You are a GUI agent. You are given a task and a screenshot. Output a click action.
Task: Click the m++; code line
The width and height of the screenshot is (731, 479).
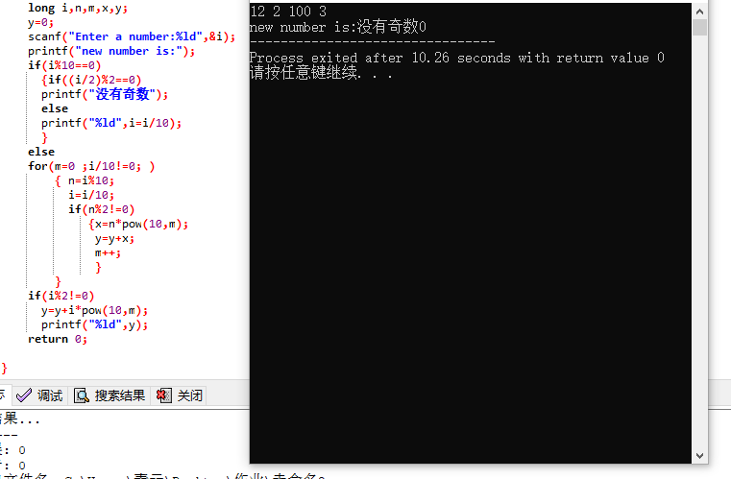coord(108,253)
